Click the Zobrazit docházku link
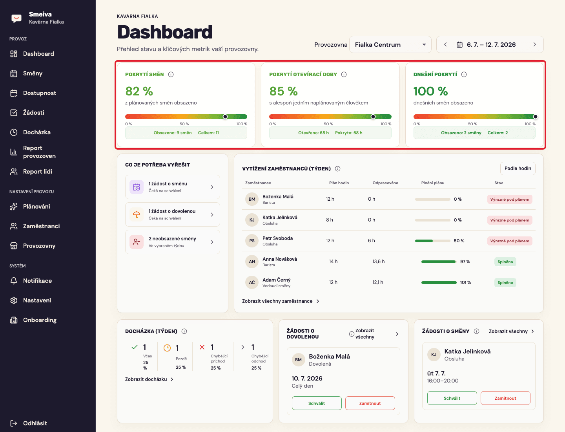Viewport: 565px width, 432px height. pyautogui.click(x=149, y=379)
